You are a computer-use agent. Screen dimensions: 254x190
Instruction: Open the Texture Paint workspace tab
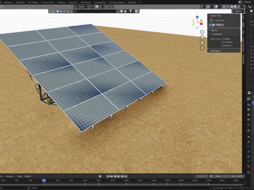[x=48, y=3]
